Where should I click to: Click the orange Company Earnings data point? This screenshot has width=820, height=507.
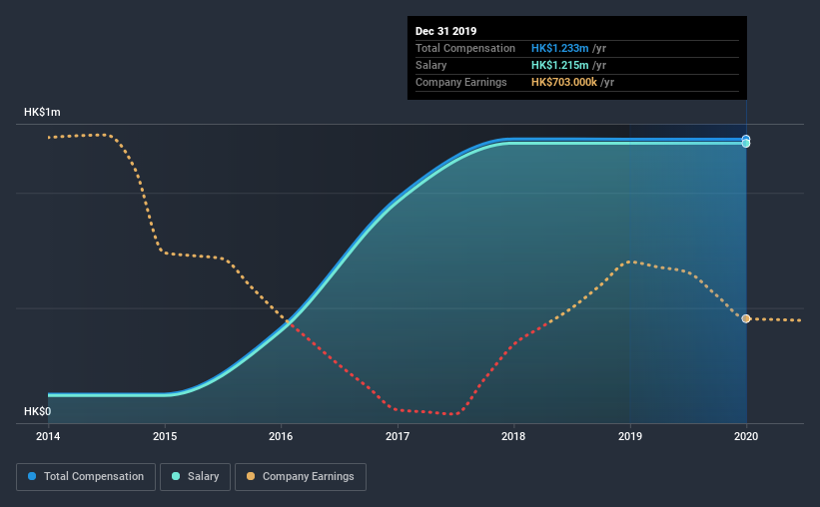coord(746,318)
